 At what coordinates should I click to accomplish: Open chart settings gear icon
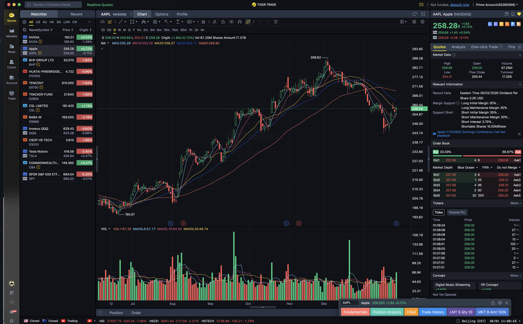click(x=423, y=22)
